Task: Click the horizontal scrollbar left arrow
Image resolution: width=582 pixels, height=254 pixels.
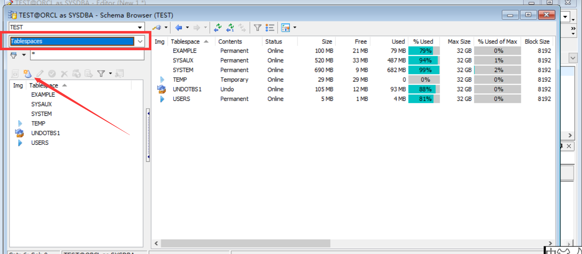Action: click(x=156, y=243)
